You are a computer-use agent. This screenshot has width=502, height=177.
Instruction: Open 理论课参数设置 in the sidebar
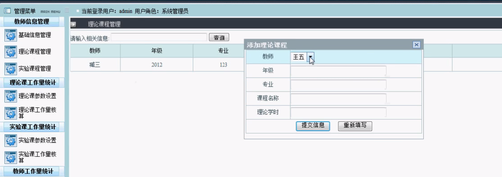[x=37, y=96]
